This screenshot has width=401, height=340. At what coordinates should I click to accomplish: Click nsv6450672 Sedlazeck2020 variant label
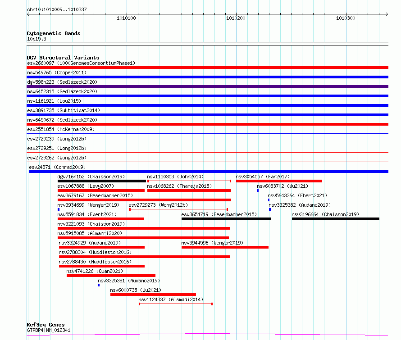[x=62, y=120]
